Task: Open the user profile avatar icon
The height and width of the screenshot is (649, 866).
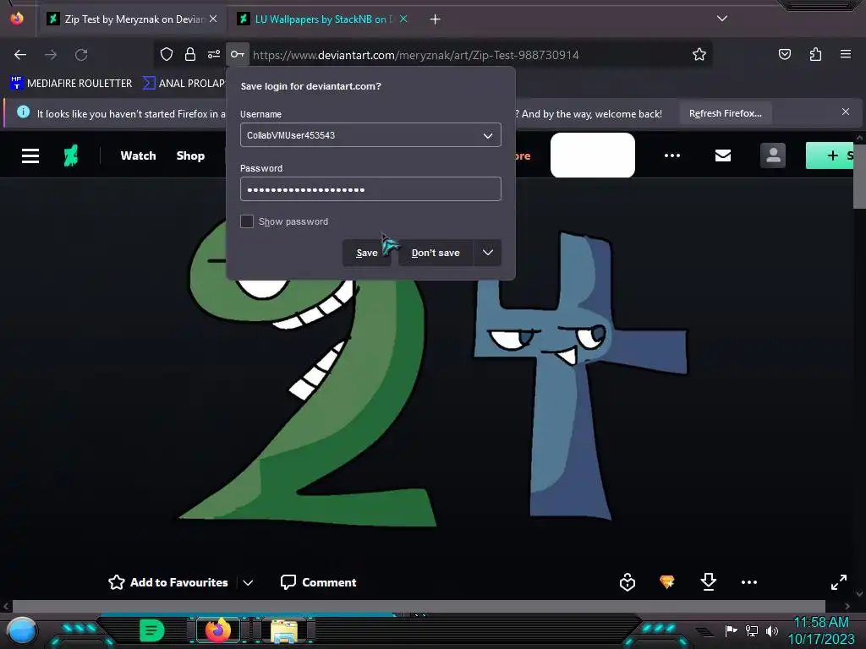Action: [x=773, y=155]
